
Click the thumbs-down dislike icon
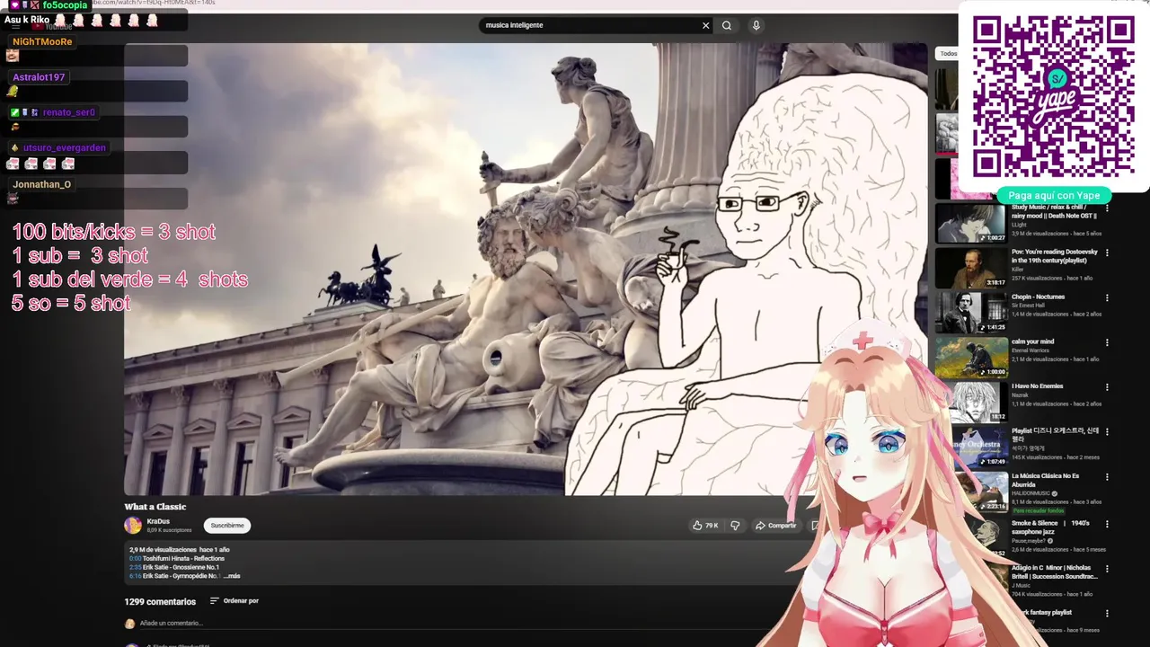coord(735,525)
